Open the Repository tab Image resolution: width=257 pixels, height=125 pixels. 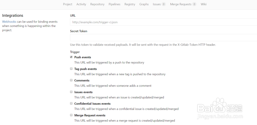(97, 4)
